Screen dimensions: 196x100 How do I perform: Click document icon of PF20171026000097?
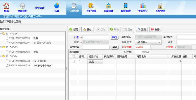pos(7,43)
